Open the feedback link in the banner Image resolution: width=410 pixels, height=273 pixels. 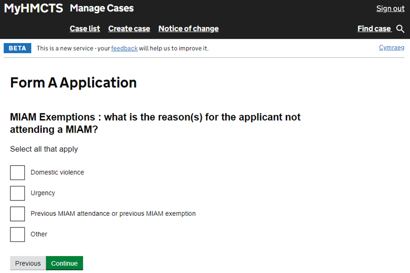[x=124, y=48]
